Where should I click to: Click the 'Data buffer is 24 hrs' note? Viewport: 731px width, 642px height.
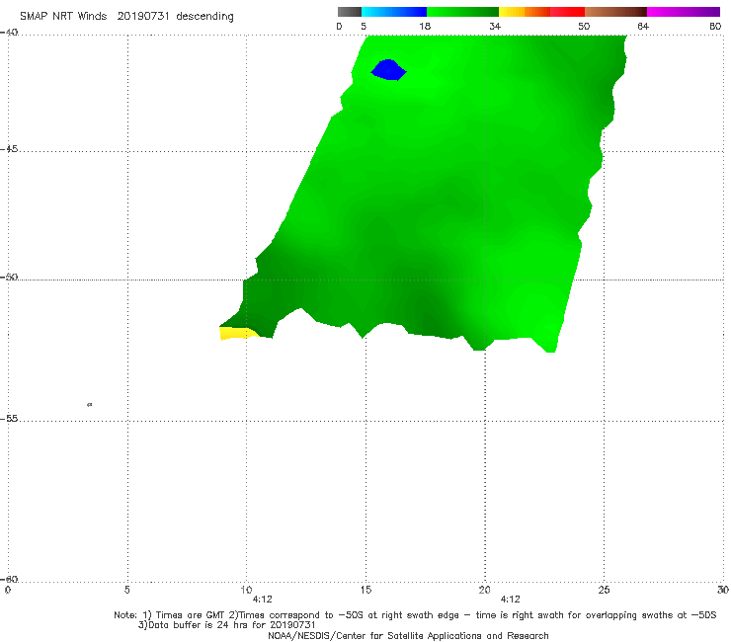click(x=226, y=625)
